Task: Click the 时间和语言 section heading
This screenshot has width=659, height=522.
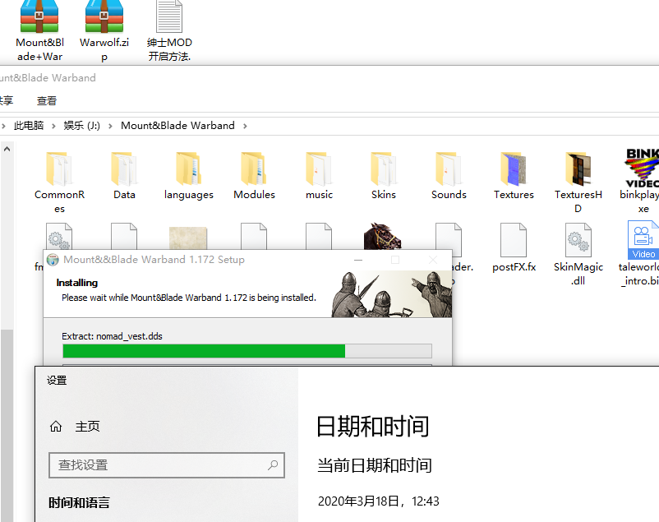Action: coord(79,502)
